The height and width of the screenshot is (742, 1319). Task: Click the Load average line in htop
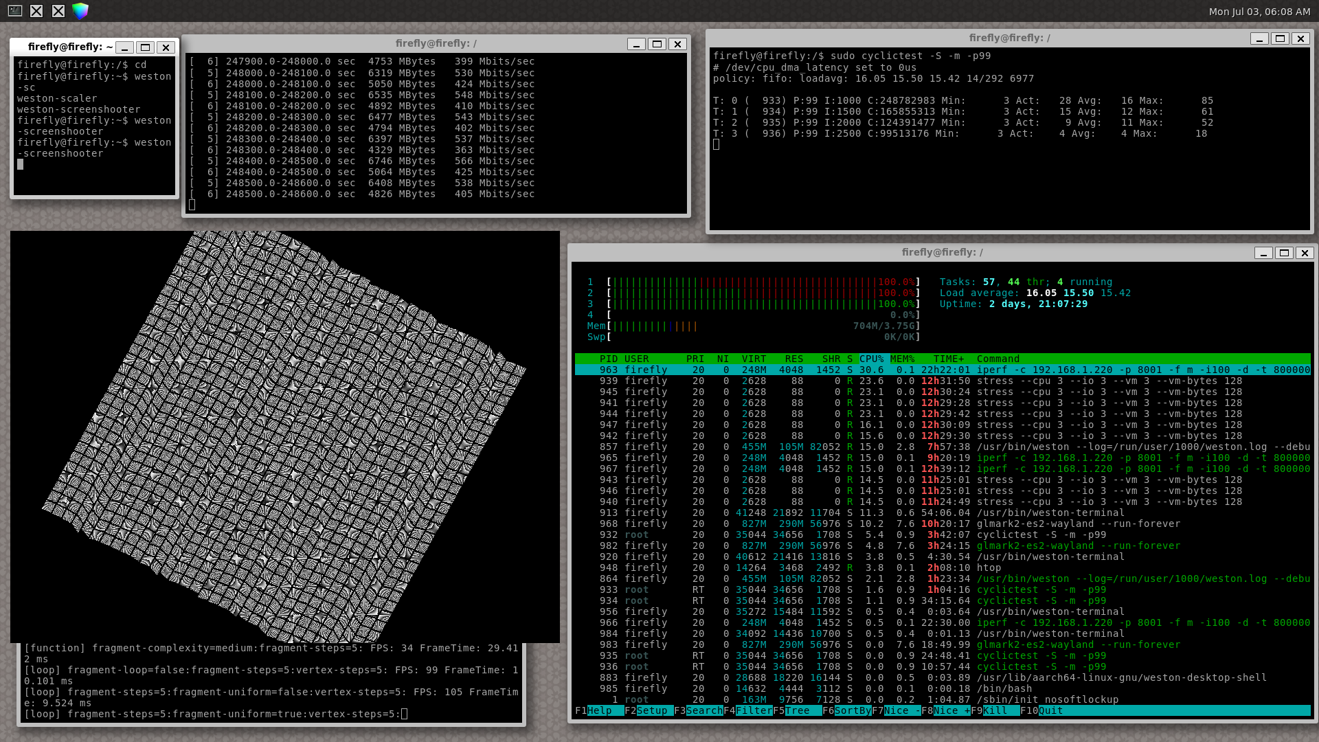tap(1035, 293)
